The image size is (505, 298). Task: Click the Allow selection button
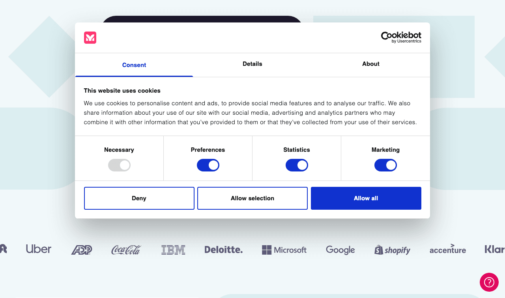252,198
